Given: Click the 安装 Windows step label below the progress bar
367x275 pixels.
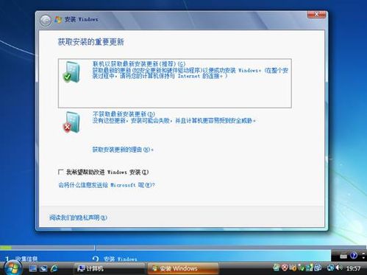Looking at the screenshot, I should [120, 259].
